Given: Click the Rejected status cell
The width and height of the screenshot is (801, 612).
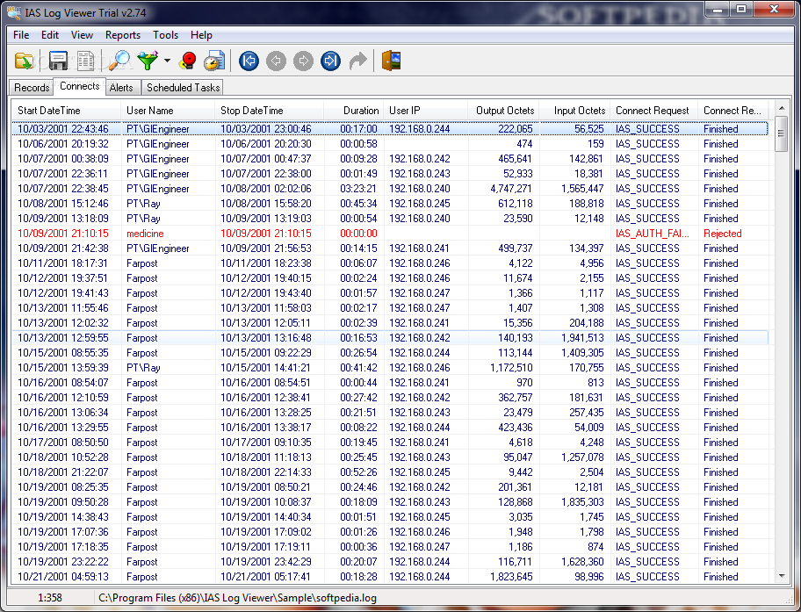Looking at the screenshot, I should pos(722,234).
